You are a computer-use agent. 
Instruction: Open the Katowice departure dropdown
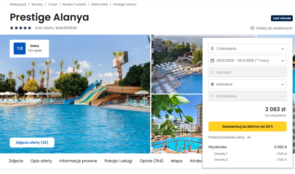pyautogui.click(x=247, y=84)
